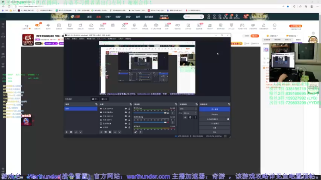Open OBS Edit menu
Screen dimensions: 321x180
click(75, 38)
